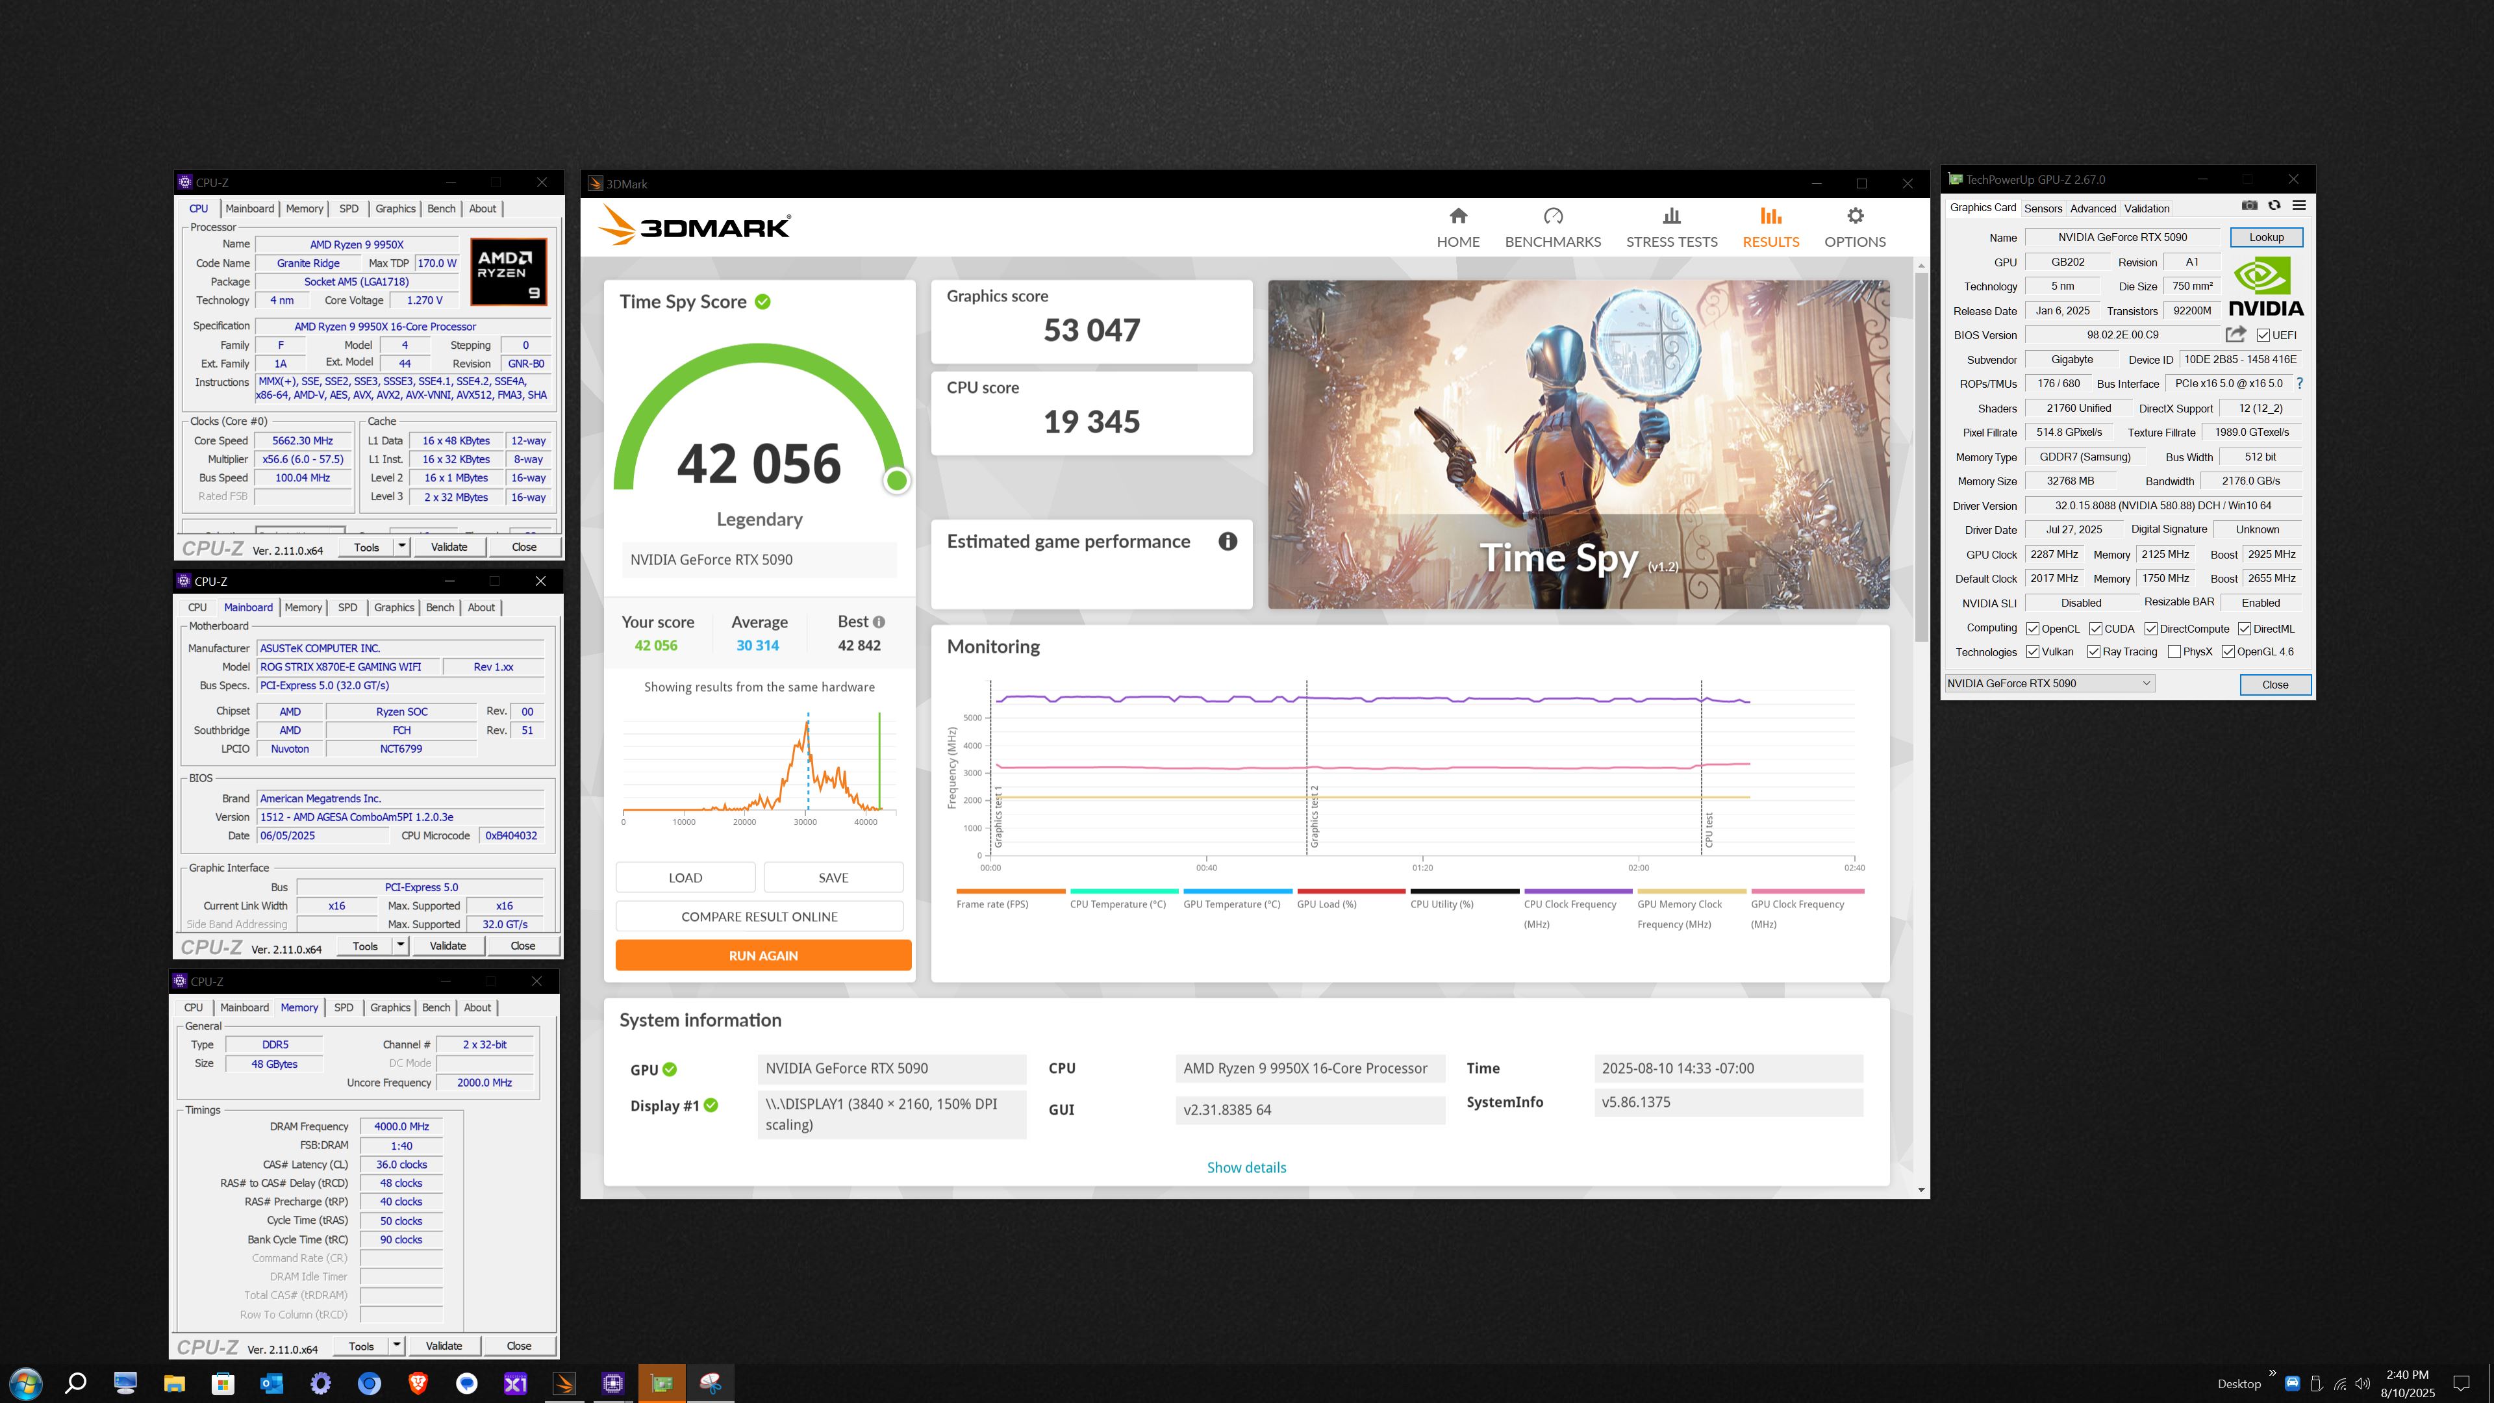2494x1403 pixels.
Task: Toggle the DirectCompute checkbox
Action: click(2150, 628)
